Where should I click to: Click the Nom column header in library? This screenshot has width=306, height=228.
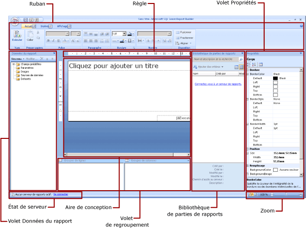[x=204, y=74]
